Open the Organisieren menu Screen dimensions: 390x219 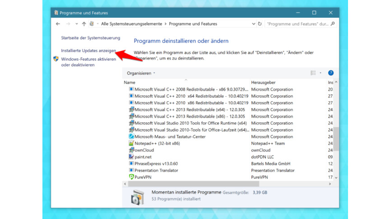pyautogui.click(x=141, y=73)
